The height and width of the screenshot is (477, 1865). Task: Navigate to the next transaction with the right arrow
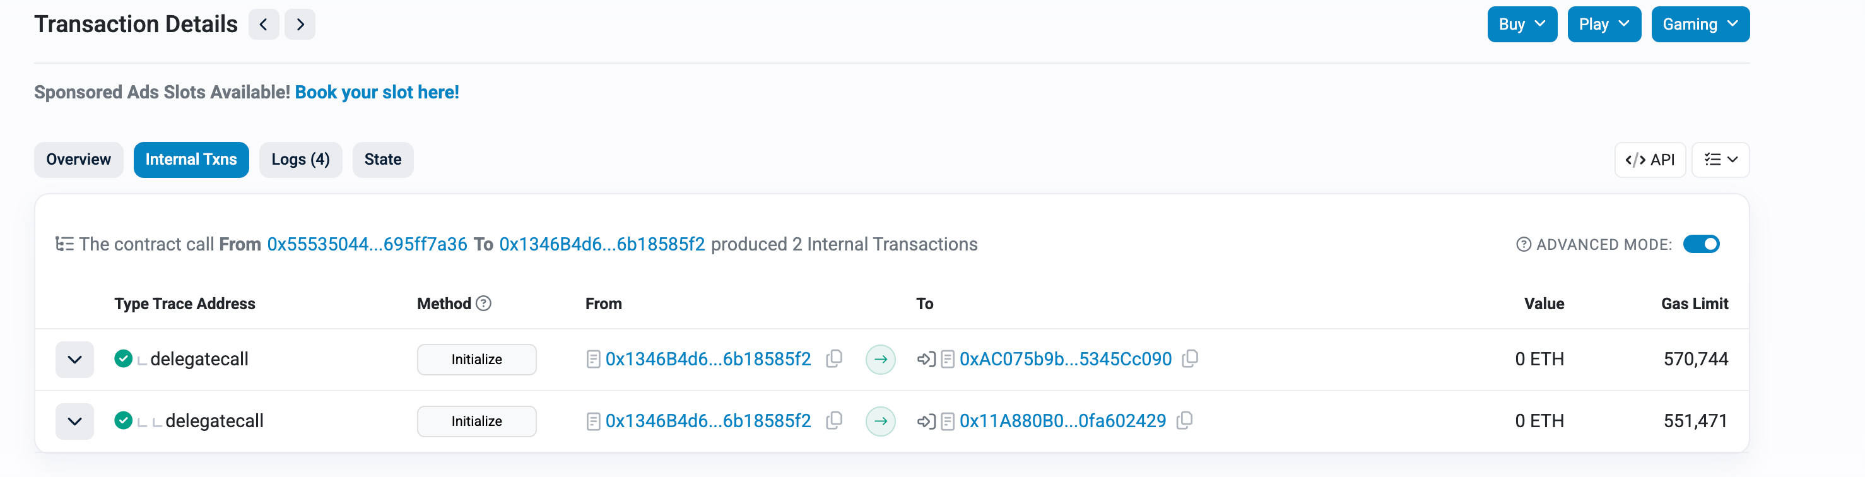point(300,24)
